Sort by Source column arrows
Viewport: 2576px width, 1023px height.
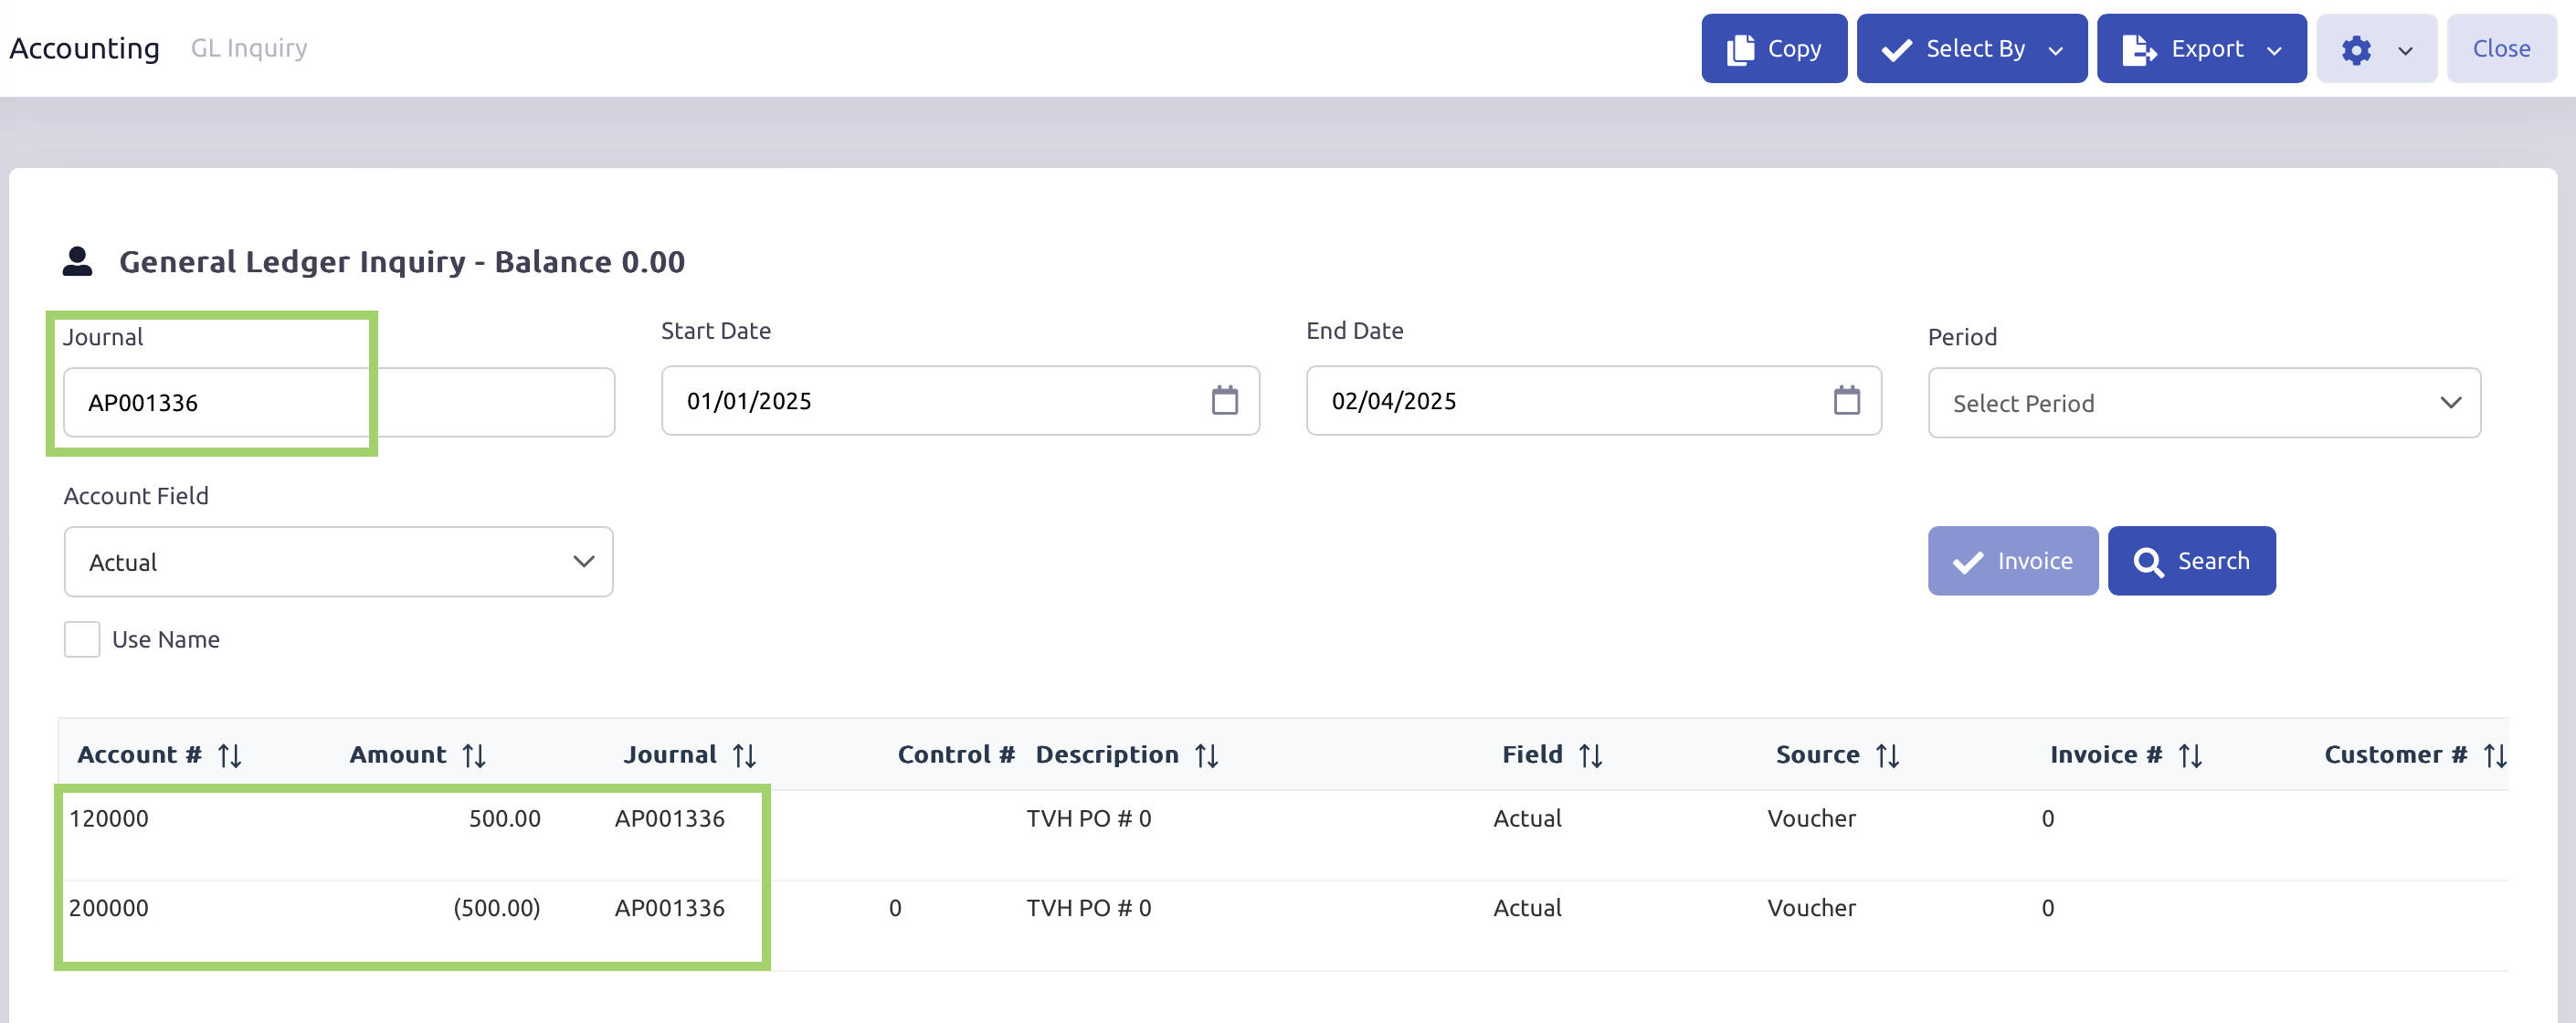tap(1887, 755)
